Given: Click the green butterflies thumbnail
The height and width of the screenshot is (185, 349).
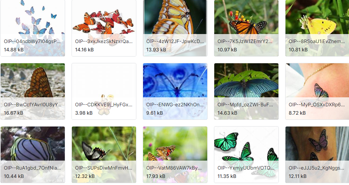Looking at the screenshot, I should click(x=246, y=155).
